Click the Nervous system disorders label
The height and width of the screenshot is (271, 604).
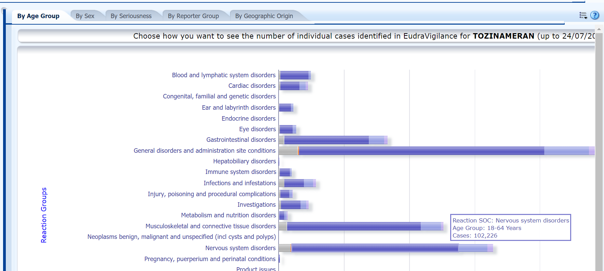click(240, 248)
